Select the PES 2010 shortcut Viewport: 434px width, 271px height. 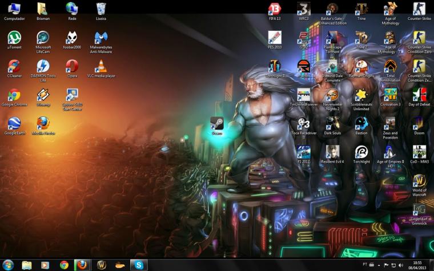(x=275, y=40)
